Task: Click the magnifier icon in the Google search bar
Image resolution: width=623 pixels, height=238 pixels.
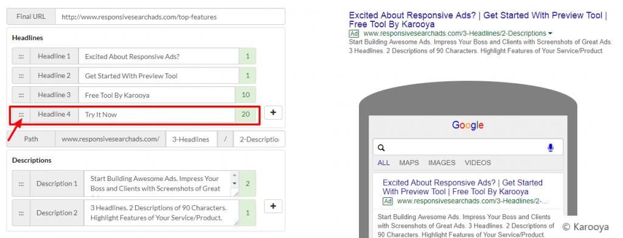Action: 381,148
